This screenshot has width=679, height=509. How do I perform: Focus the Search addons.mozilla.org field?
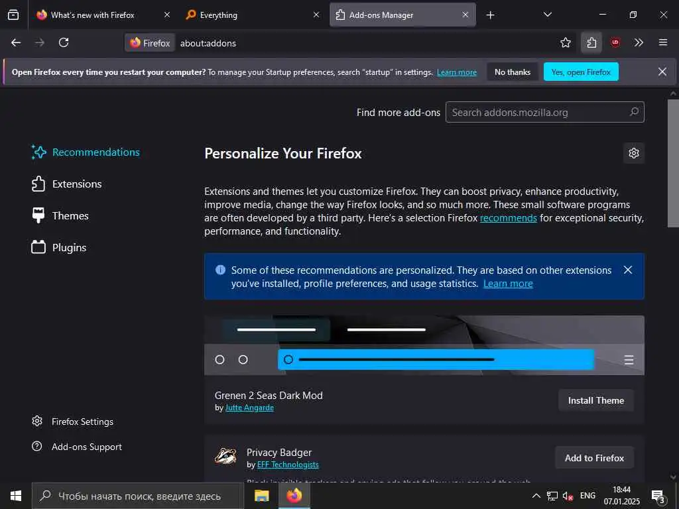[x=545, y=112]
